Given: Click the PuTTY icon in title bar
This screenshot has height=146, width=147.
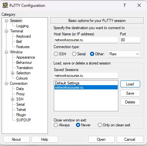Looking at the screenshot, I should (5, 5).
